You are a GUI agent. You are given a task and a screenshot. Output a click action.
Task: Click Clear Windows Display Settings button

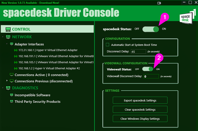coord(140,119)
